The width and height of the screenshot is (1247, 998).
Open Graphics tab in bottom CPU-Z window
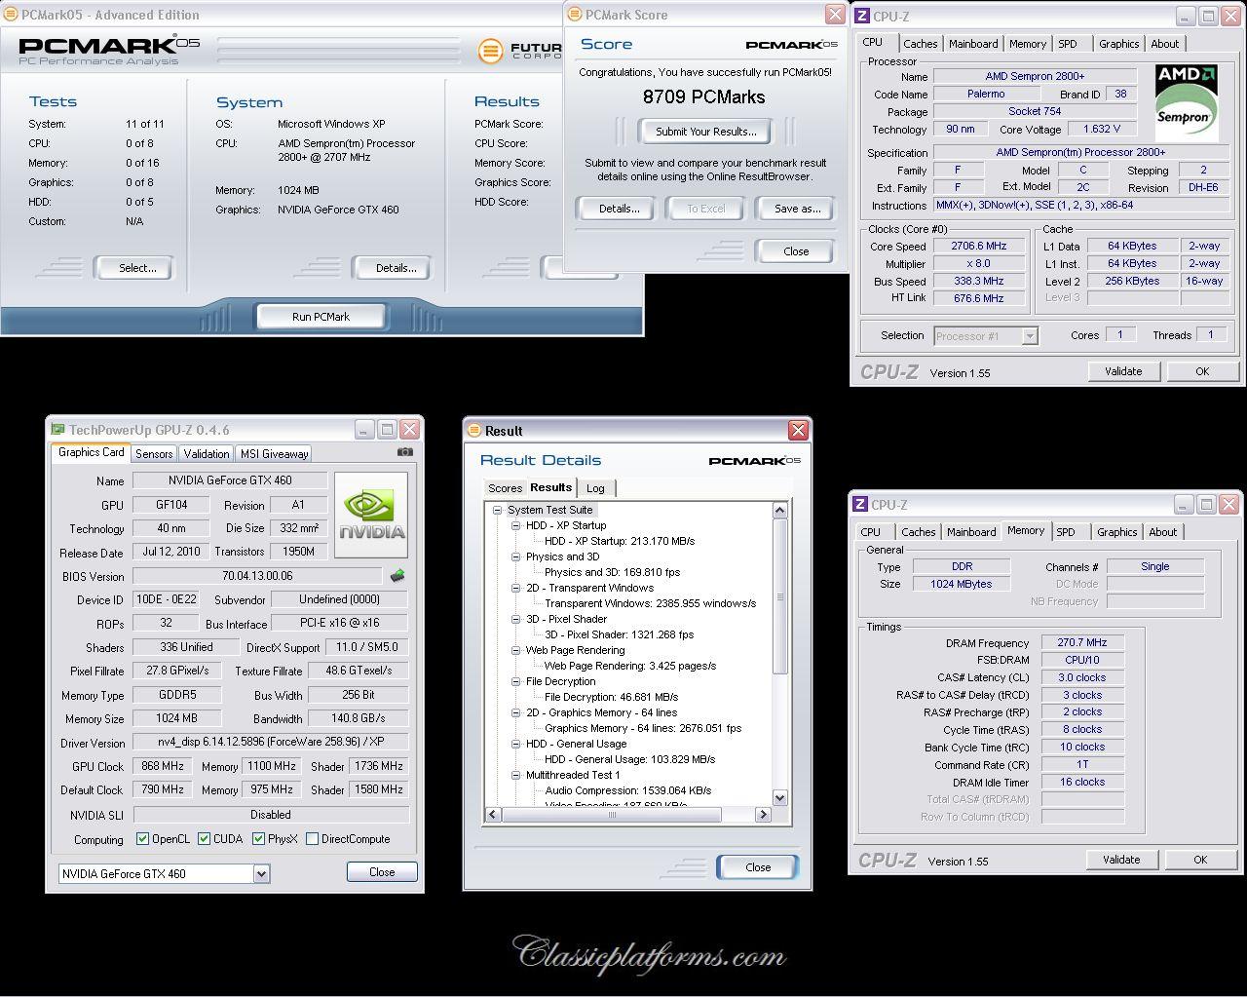1116,532
